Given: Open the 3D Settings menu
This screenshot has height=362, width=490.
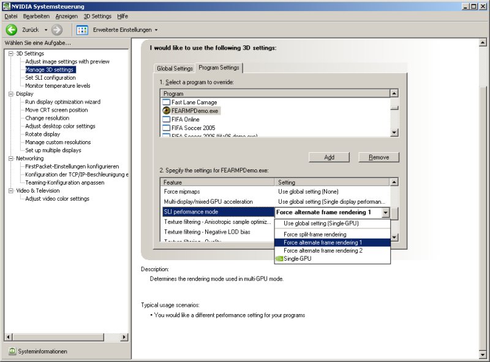Looking at the screenshot, I should [x=97, y=16].
